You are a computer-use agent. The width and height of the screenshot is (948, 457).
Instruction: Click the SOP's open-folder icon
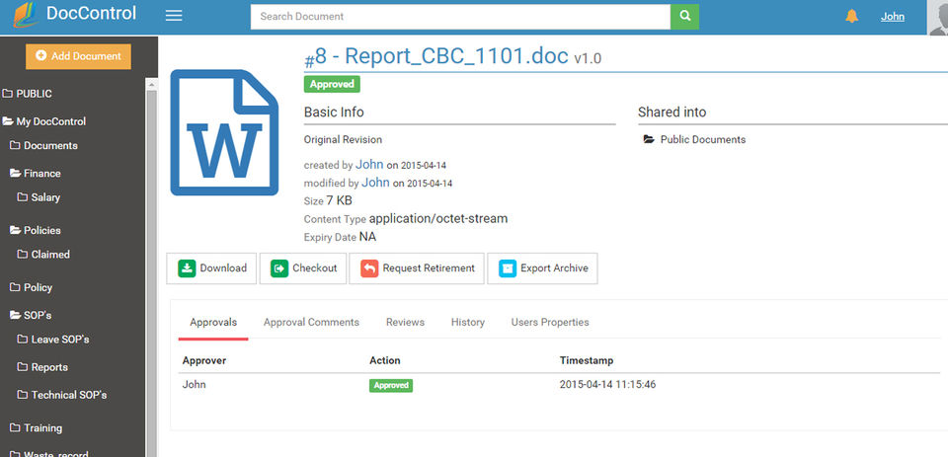pyautogui.click(x=15, y=316)
